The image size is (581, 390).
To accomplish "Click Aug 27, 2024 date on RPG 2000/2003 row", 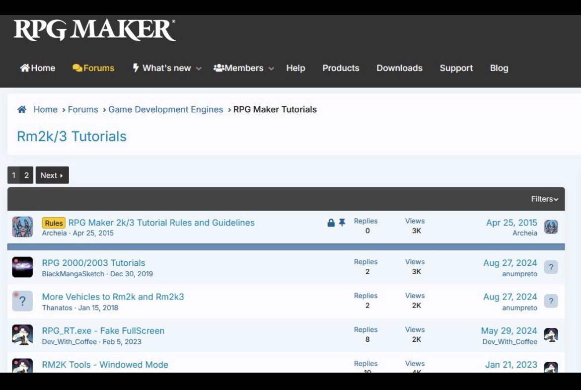I will (510, 263).
